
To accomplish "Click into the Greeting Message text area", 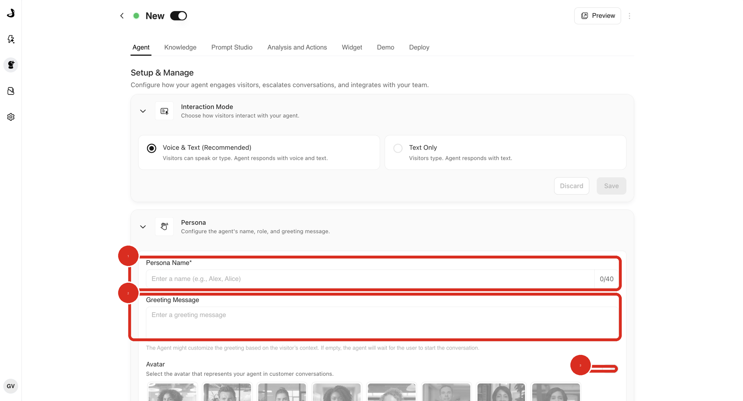I will point(382,322).
